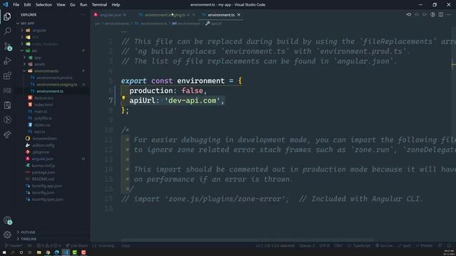Click the Spaces indentation indicator
Viewport: 456px width, 256px height.
307,245
